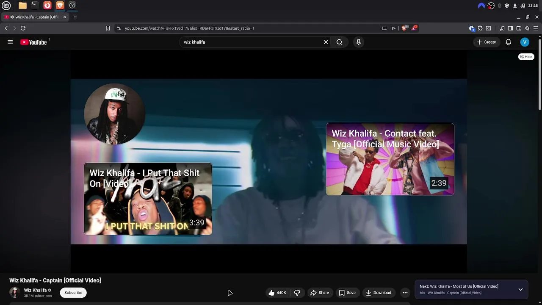The width and height of the screenshot is (542, 305).
Task: Open the Brave picture-in-picture screen icon
Action: click(384, 28)
